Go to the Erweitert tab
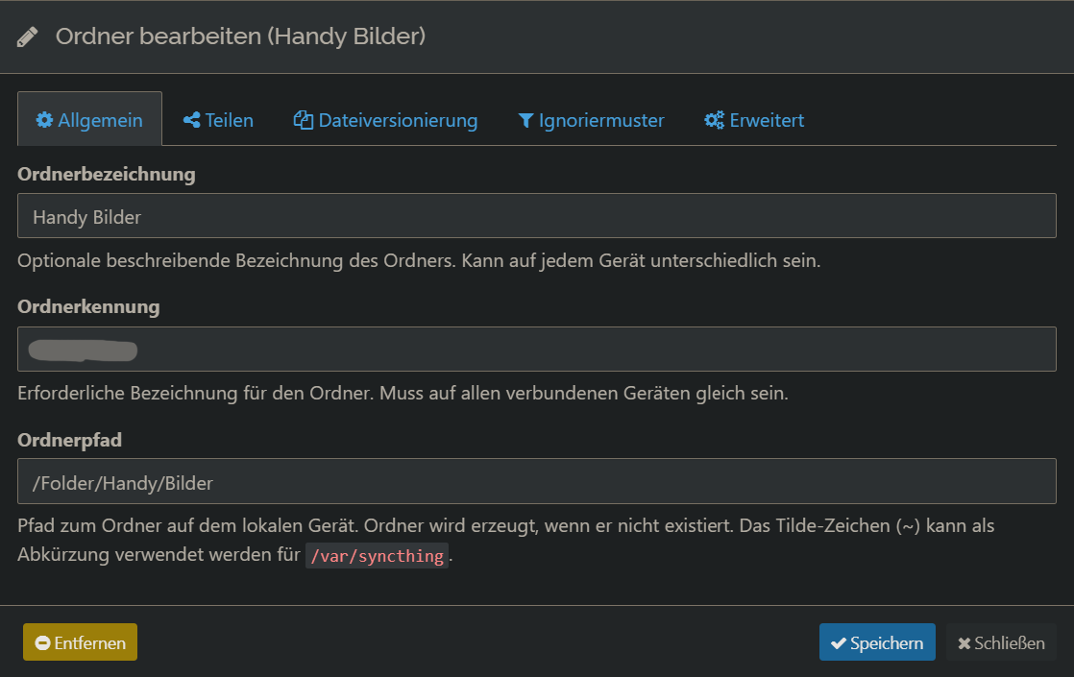The height and width of the screenshot is (677, 1074). pos(754,120)
